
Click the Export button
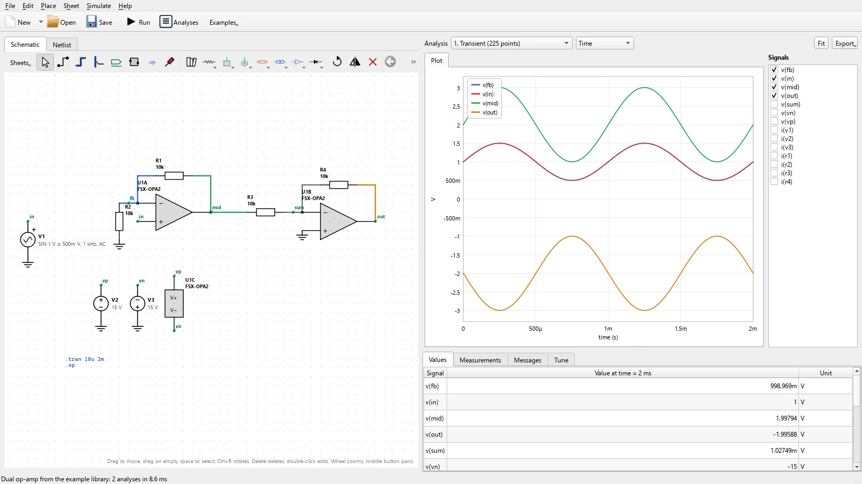click(x=845, y=44)
